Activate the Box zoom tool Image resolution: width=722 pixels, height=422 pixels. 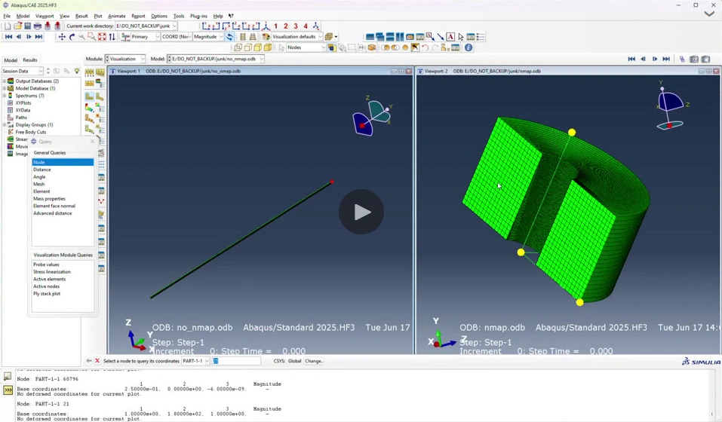pyautogui.click(x=91, y=37)
